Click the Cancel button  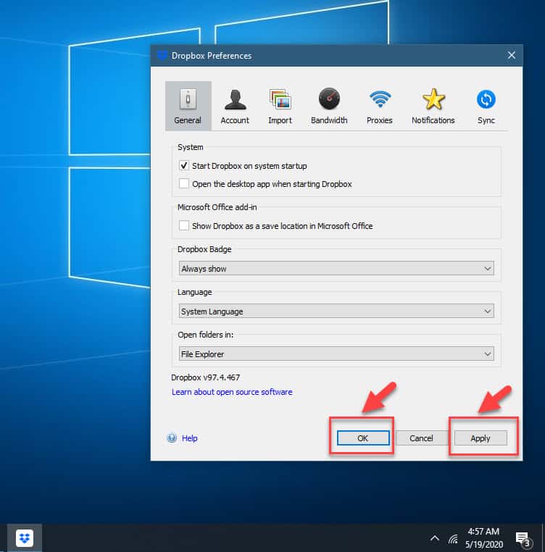(x=421, y=438)
